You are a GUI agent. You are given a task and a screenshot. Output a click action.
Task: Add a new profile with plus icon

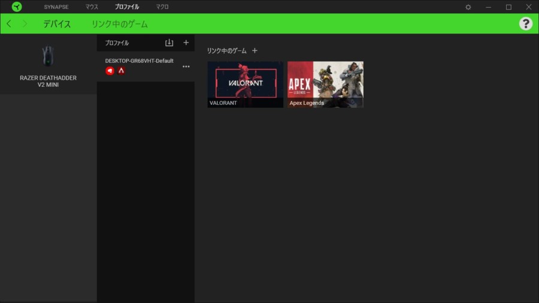pyautogui.click(x=186, y=43)
